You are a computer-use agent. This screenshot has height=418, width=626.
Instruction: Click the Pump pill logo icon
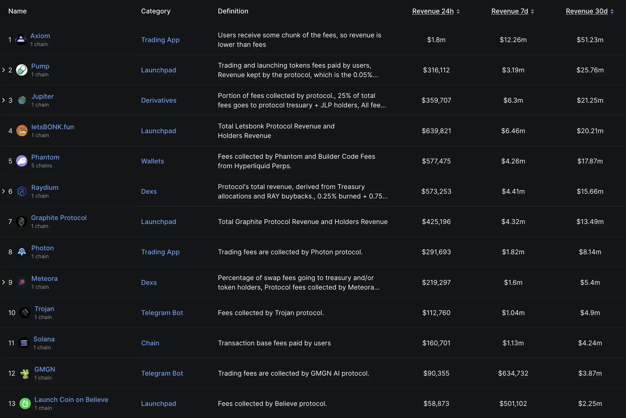tap(22, 70)
